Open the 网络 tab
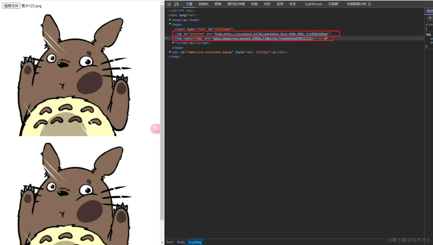Screen dimensions: 433x245 [218, 4]
